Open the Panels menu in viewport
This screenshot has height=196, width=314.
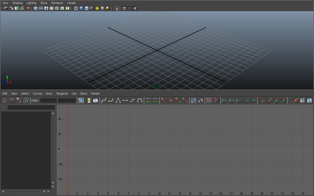pyautogui.click(x=71, y=3)
